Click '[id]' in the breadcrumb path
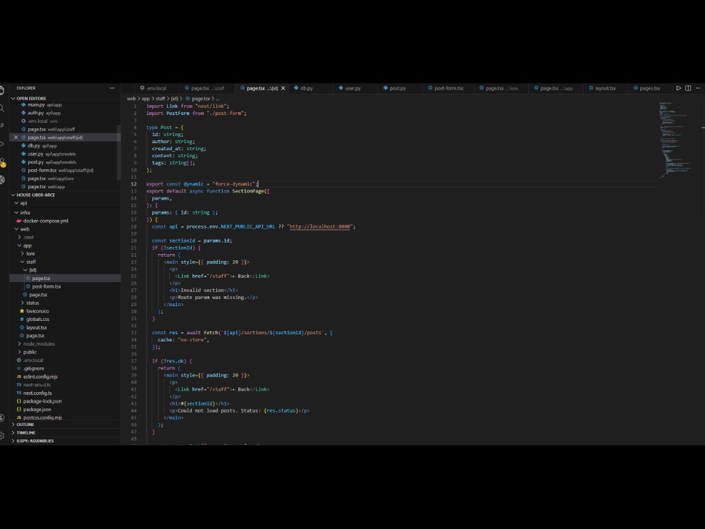705x529 pixels. click(x=174, y=99)
